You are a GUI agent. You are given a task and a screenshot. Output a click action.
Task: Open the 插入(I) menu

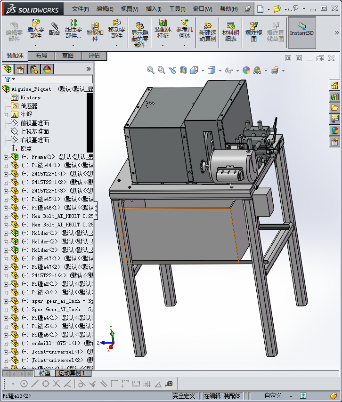tap(154, 9)
